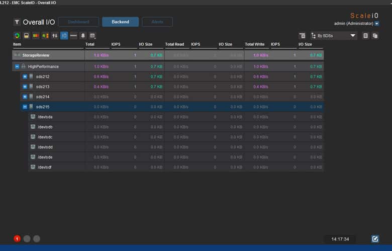392x251 pixels.
Task: Open the table column configuration icon
Action: [92, 36]
